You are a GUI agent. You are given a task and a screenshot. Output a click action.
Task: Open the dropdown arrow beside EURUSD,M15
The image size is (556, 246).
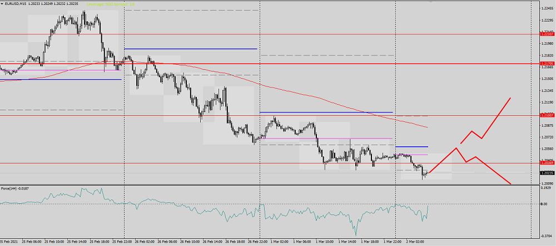2,3
